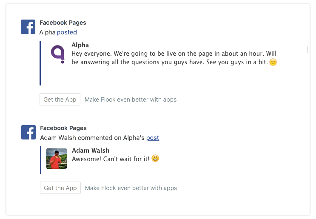Click the bold Alpha name in the quoted post

[x=80, y=45]
